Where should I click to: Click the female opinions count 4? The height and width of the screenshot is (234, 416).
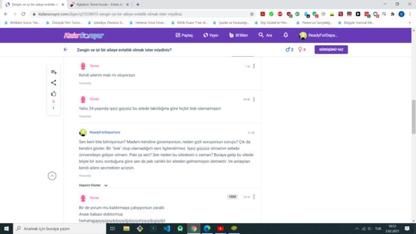coord(301,49)
